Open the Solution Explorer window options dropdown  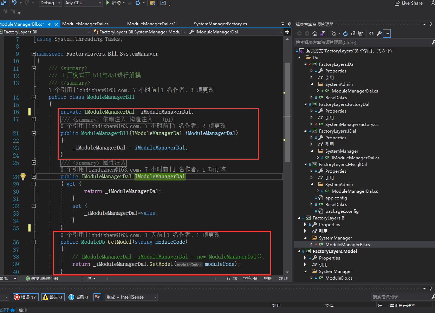(424, 24)
